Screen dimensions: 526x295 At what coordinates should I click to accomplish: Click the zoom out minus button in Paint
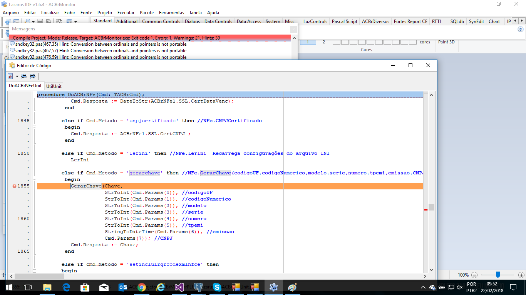click(x=474, y=275)
